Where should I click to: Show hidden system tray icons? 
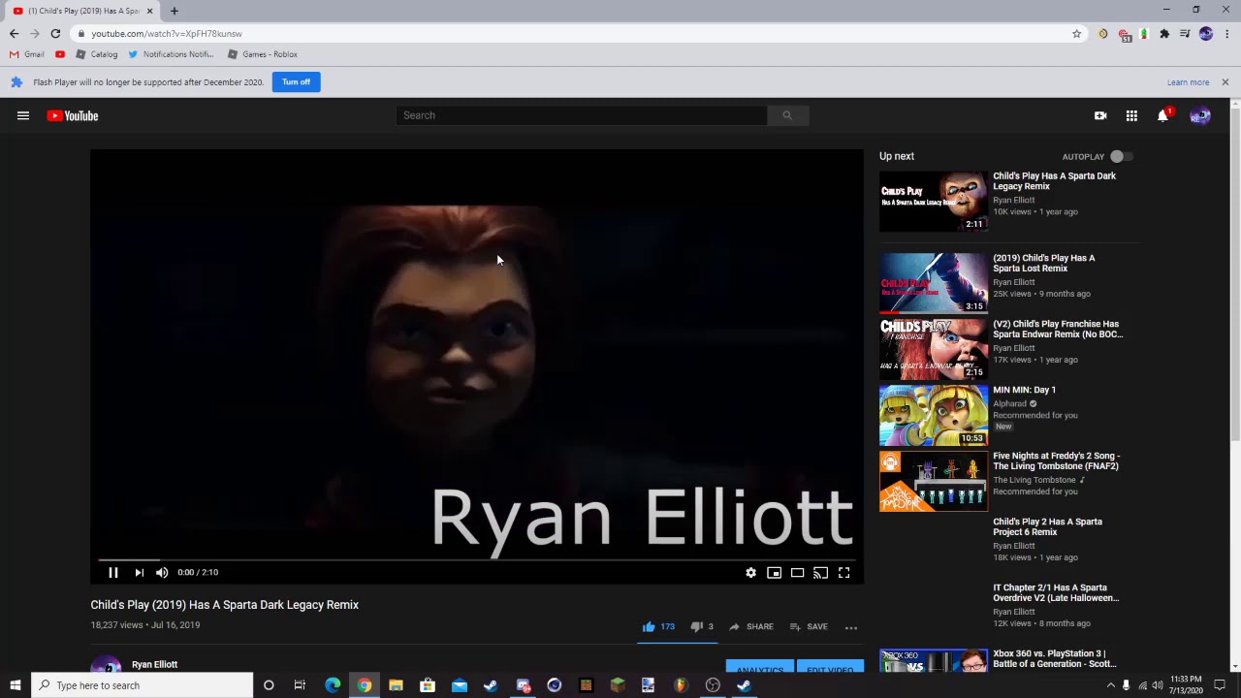[1110, 685]
